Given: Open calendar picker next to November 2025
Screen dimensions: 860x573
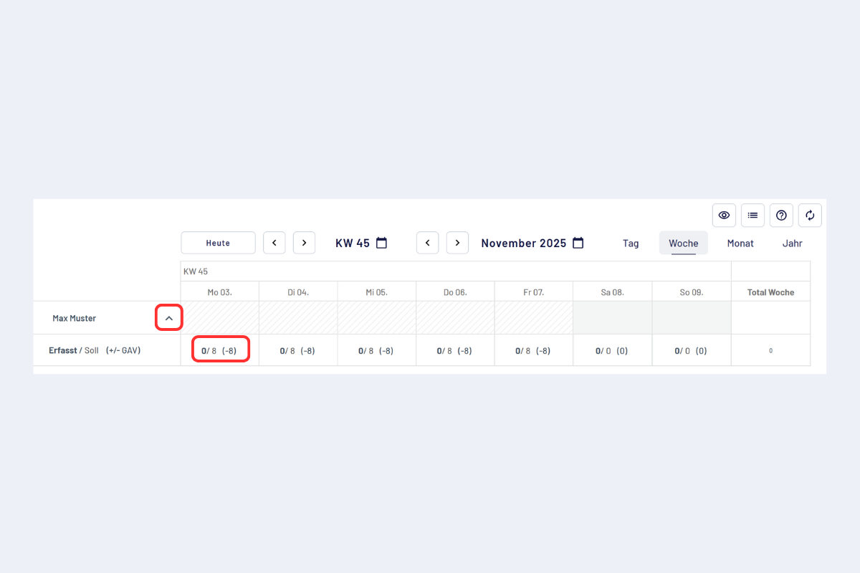Looking at the screenshot, I should (x=578, y=243).
